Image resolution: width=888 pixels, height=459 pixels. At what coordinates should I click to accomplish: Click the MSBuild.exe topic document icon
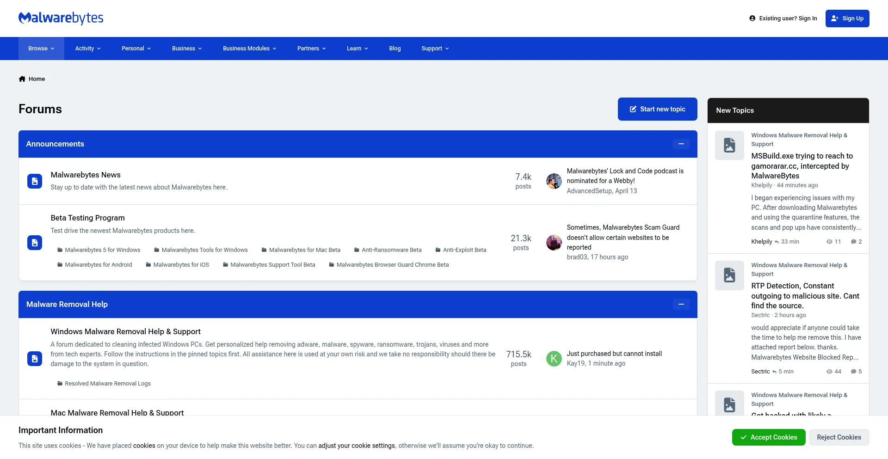[729, 146]
